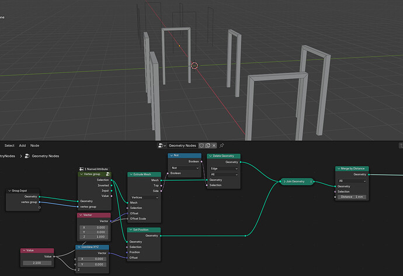403x276 pixels.
Task: Set the Vector node Z field at 1.000
Action: click(x=94, y=237)
